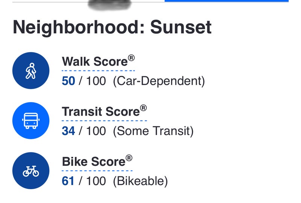The height and width of the screenshot is (203, 301).
Task: Click the Neighborhood: Sunset heading
Action: tap(112, 28)
